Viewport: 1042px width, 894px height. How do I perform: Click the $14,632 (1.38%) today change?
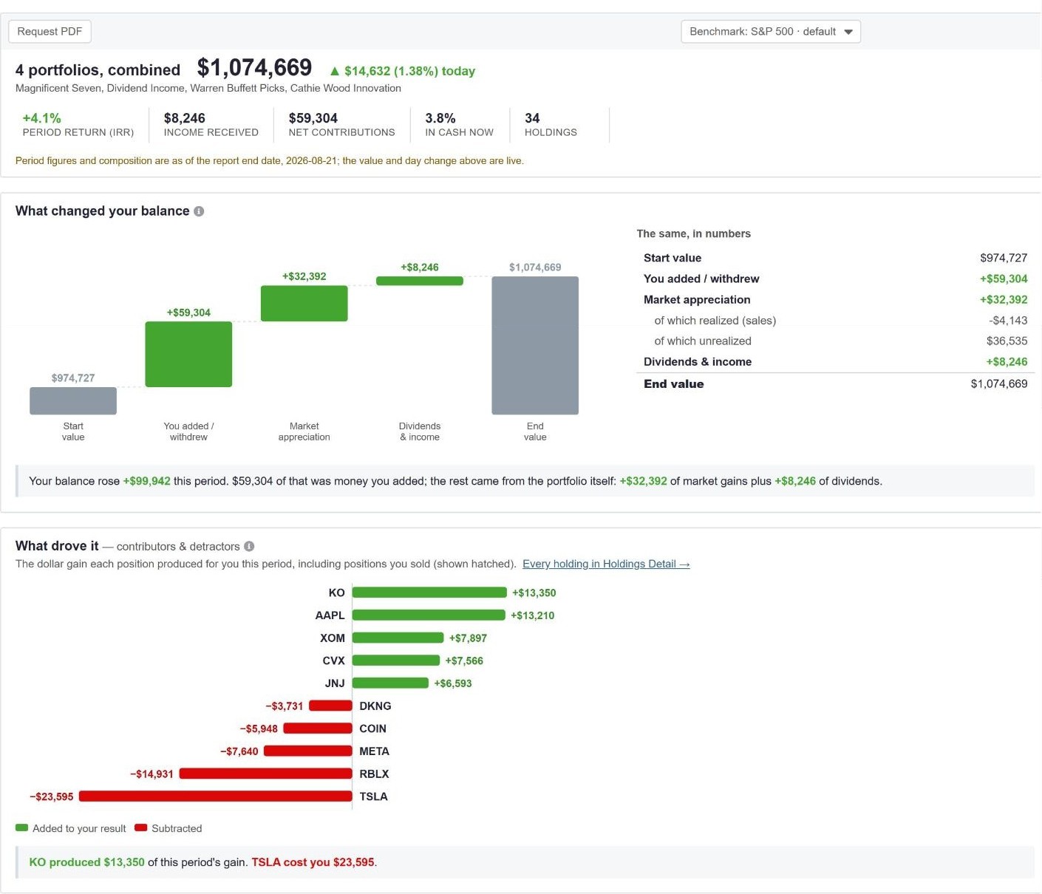[x=403, y=71]
